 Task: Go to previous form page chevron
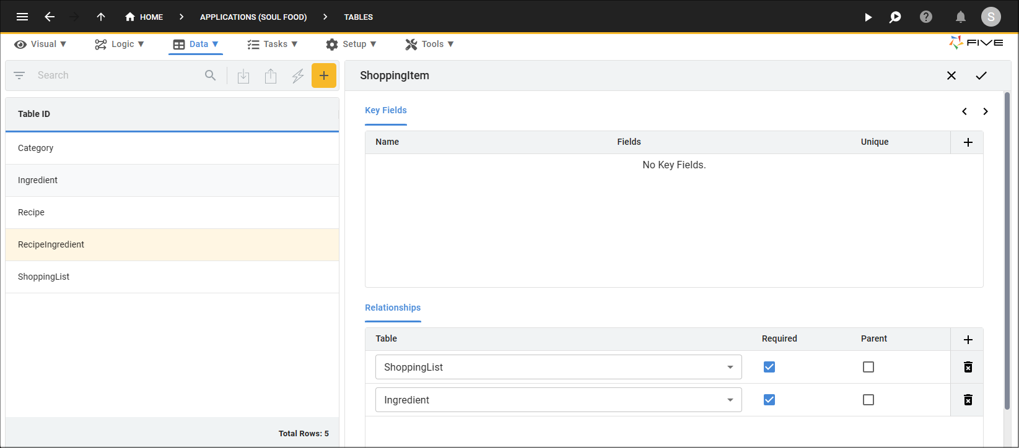coord(964,111)
